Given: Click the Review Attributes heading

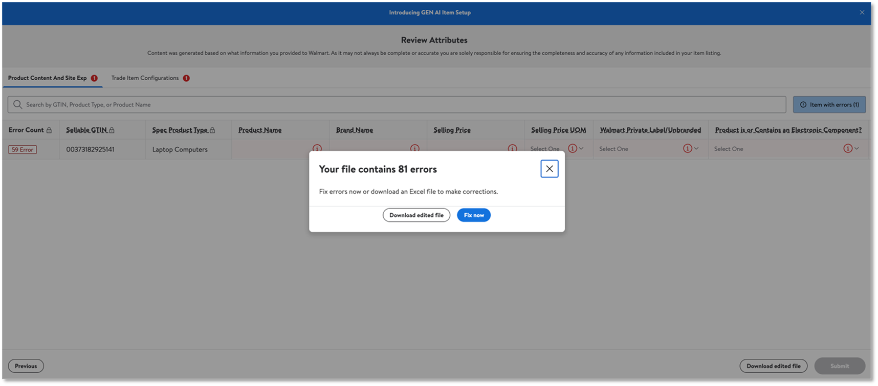Looking at the screenshot, I should (x=434, y=40).
